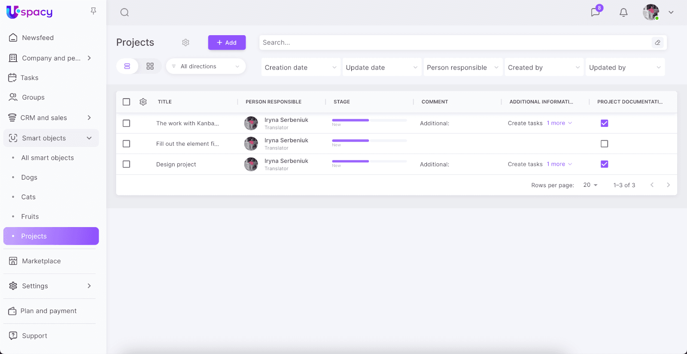Open Projects settings gear next to title
The height and width of the screenshot is (354, 687).
[185, 42]
